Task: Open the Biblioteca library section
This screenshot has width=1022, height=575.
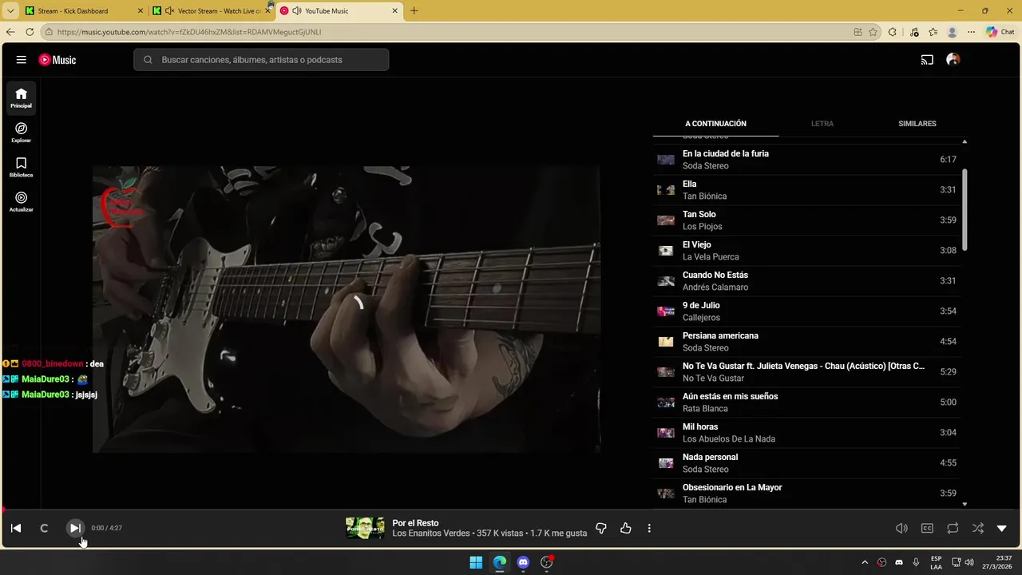Action: point(22,167)
